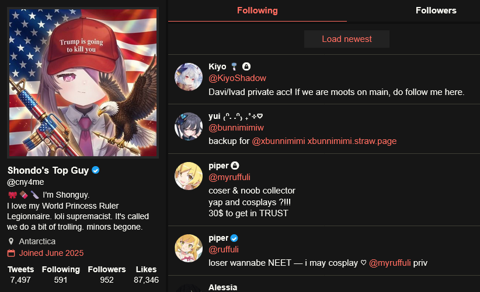The height and width of the screenshot is (292, 480).
Task: Click the lock icon next to Kiyo
Action: tap(246, 66)
